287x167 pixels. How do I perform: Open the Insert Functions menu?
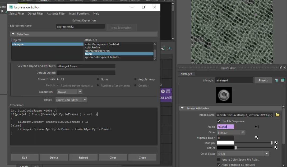coord(79,13)
